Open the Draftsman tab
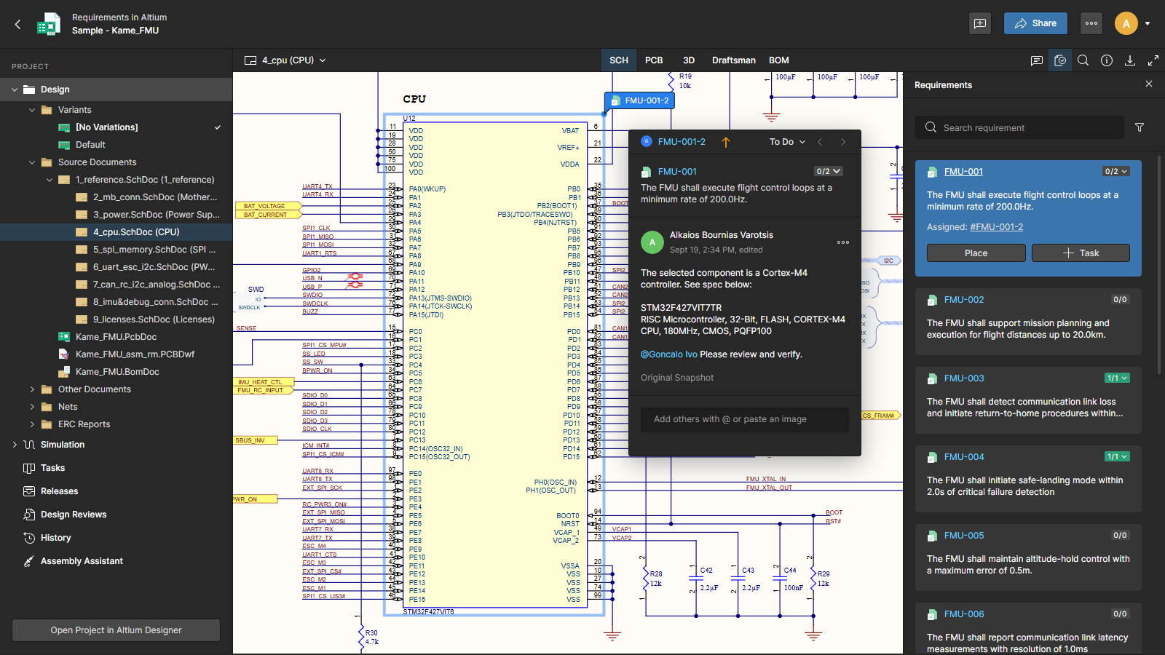Screen dimensions: 1165x655 (x=732, y=60)
